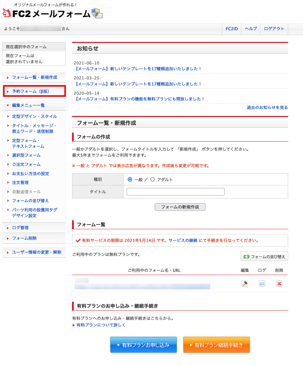Open フォーム一覧・新規作成 in the sidebar
303x365 pixels.
click(34, 77)
